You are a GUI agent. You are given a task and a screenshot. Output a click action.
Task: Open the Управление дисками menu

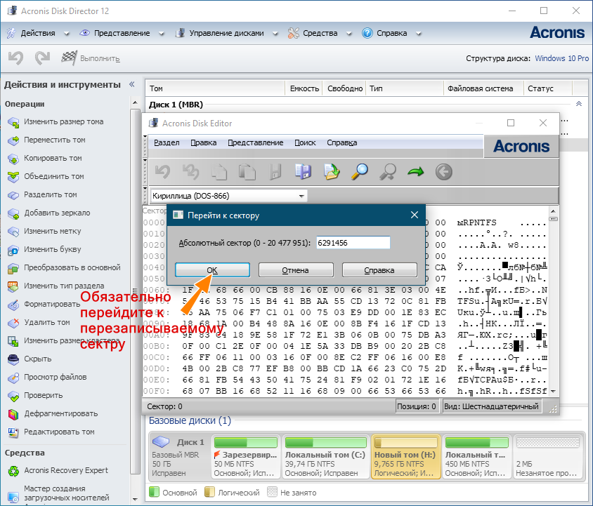click(x=226, y=33)
